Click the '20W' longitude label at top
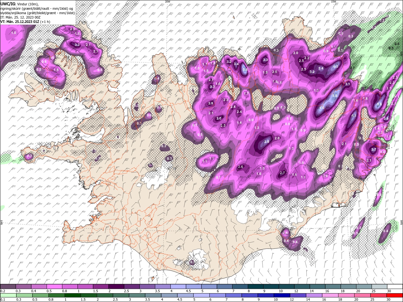The width and height of the screenshot is (403, 302). coord(167,2)
